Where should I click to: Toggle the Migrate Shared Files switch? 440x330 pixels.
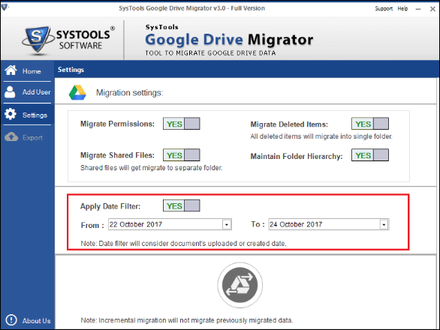point(182,155)
